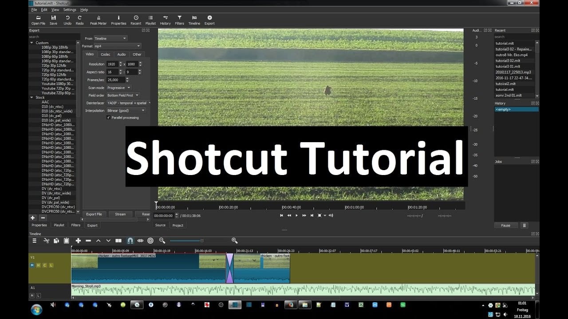The width and height of the screenshot is (568, 319).
Task: Lock video track V1 with L button
Action: (51, 265)
